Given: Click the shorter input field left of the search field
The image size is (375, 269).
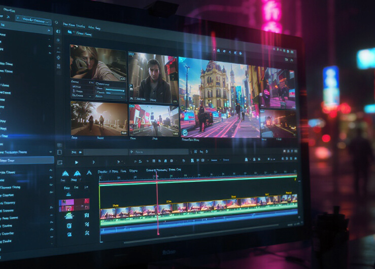Looking at the screenshot, I should (x=105, y=152).
